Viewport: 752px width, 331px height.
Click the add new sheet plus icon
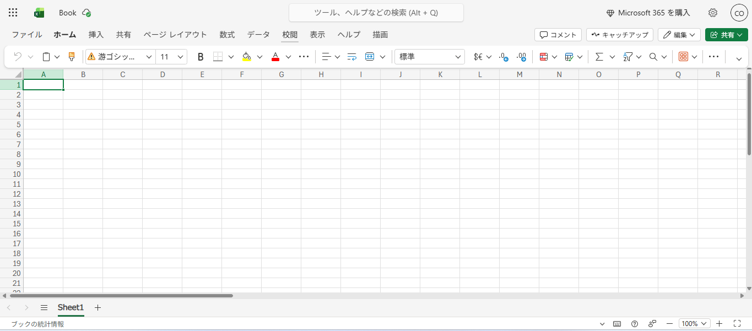pos(98,307)
